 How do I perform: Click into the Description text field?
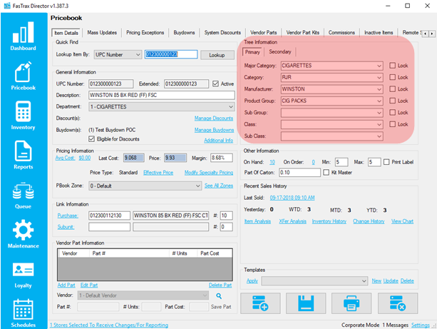point(162,95)
